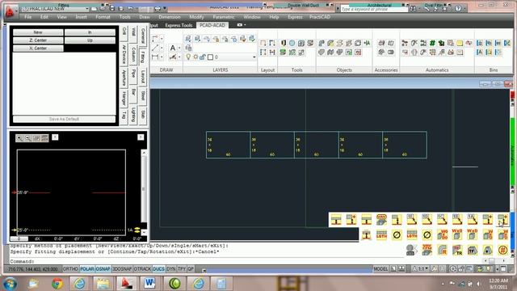The height and width of the screenshot is (291, 517).
Task: Click the first WxD icon in floating toolbar
Action: (457, 234)
